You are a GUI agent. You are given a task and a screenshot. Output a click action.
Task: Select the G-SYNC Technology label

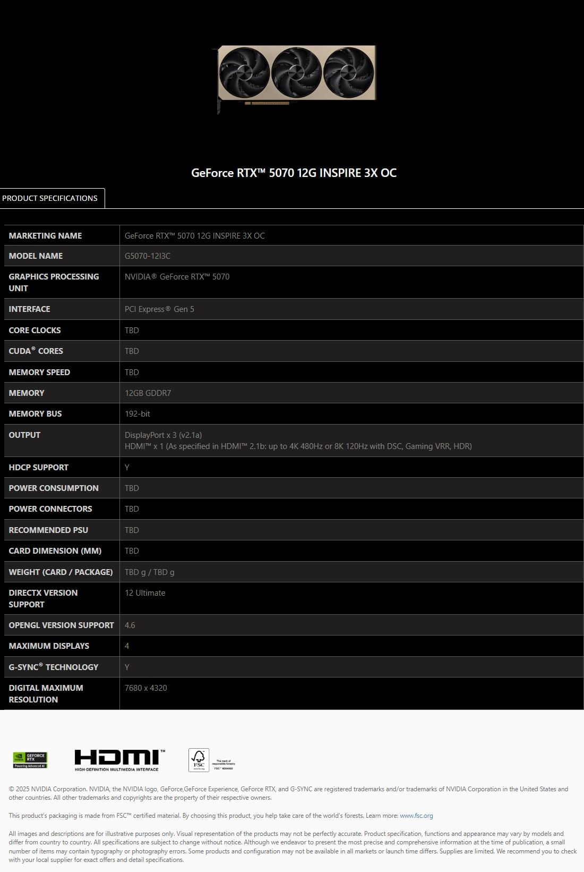[53, 666]
